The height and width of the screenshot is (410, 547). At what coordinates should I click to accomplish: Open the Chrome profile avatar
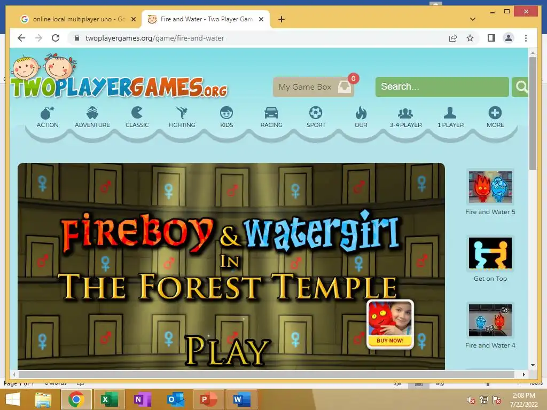pos(509,38)
